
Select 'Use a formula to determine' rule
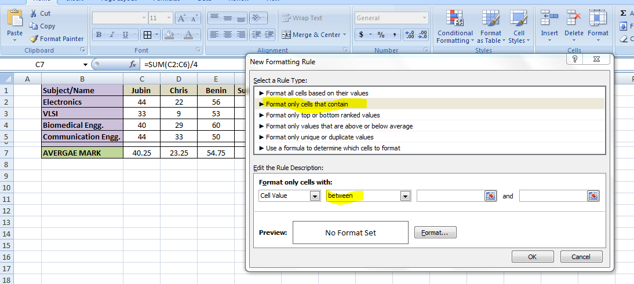click(x=429, y=148)
